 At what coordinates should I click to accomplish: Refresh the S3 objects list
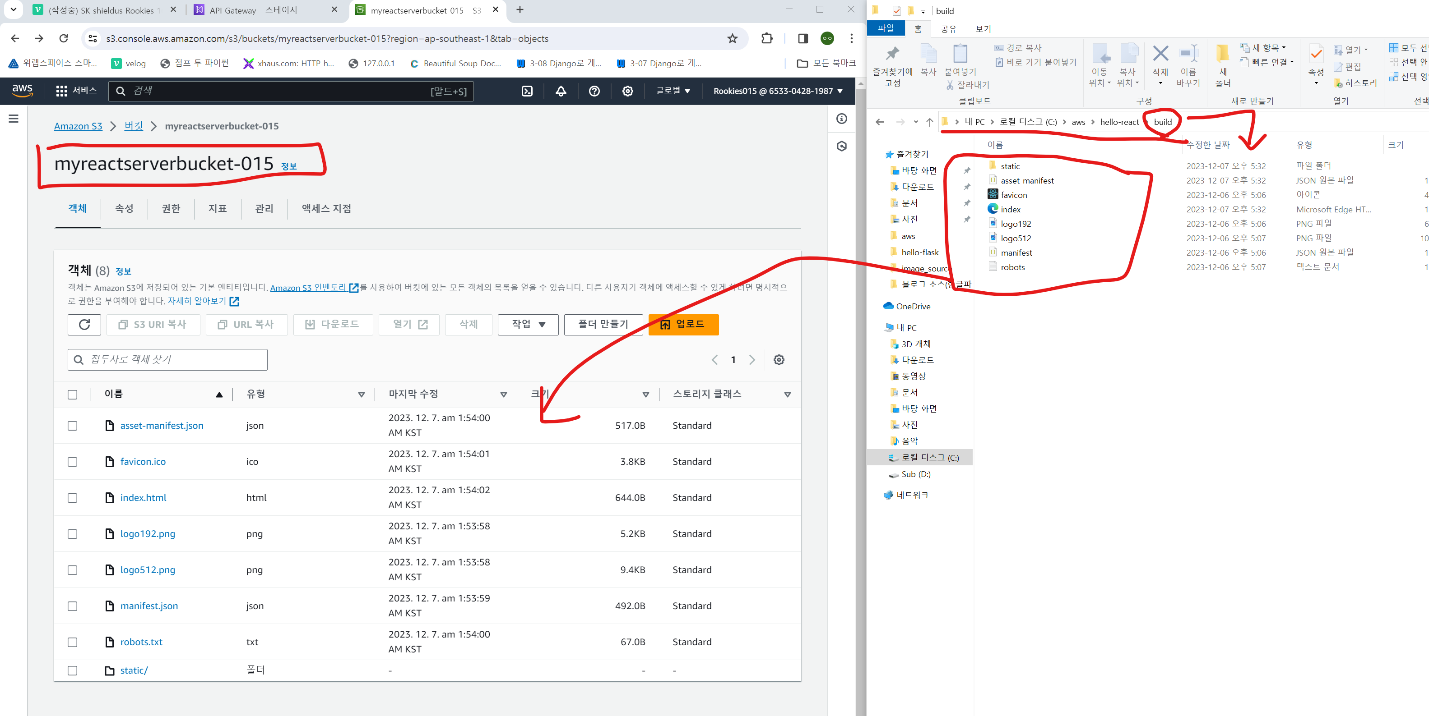84,324
